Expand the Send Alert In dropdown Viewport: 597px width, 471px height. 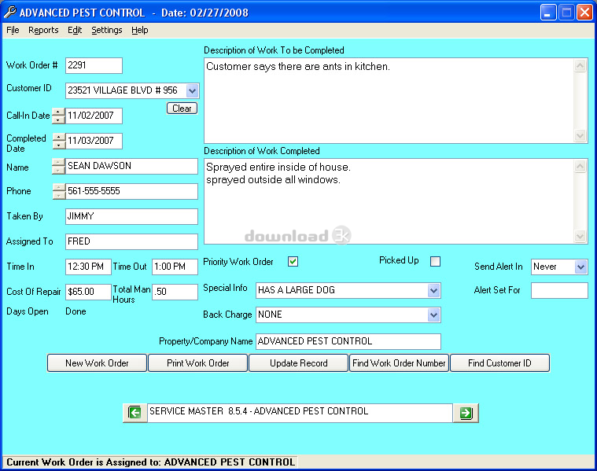[x=580, y=267]
